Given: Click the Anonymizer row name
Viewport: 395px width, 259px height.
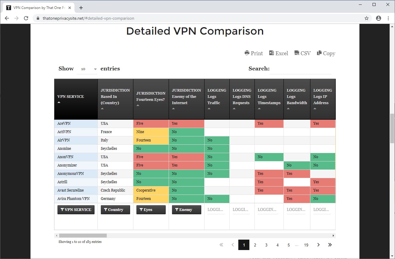Looking at the screenshot, I should click(67, 165).
